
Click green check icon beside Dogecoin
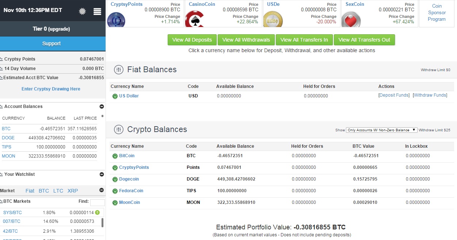pyautogui.click(x=115, y=179)
